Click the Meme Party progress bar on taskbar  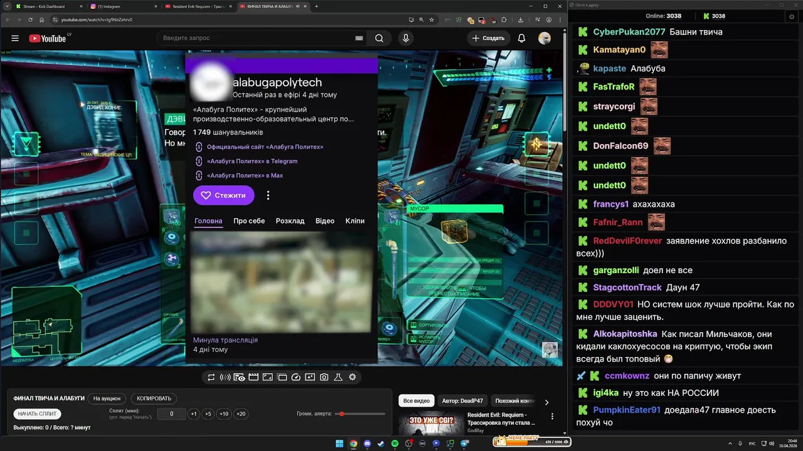coord(531,442)
